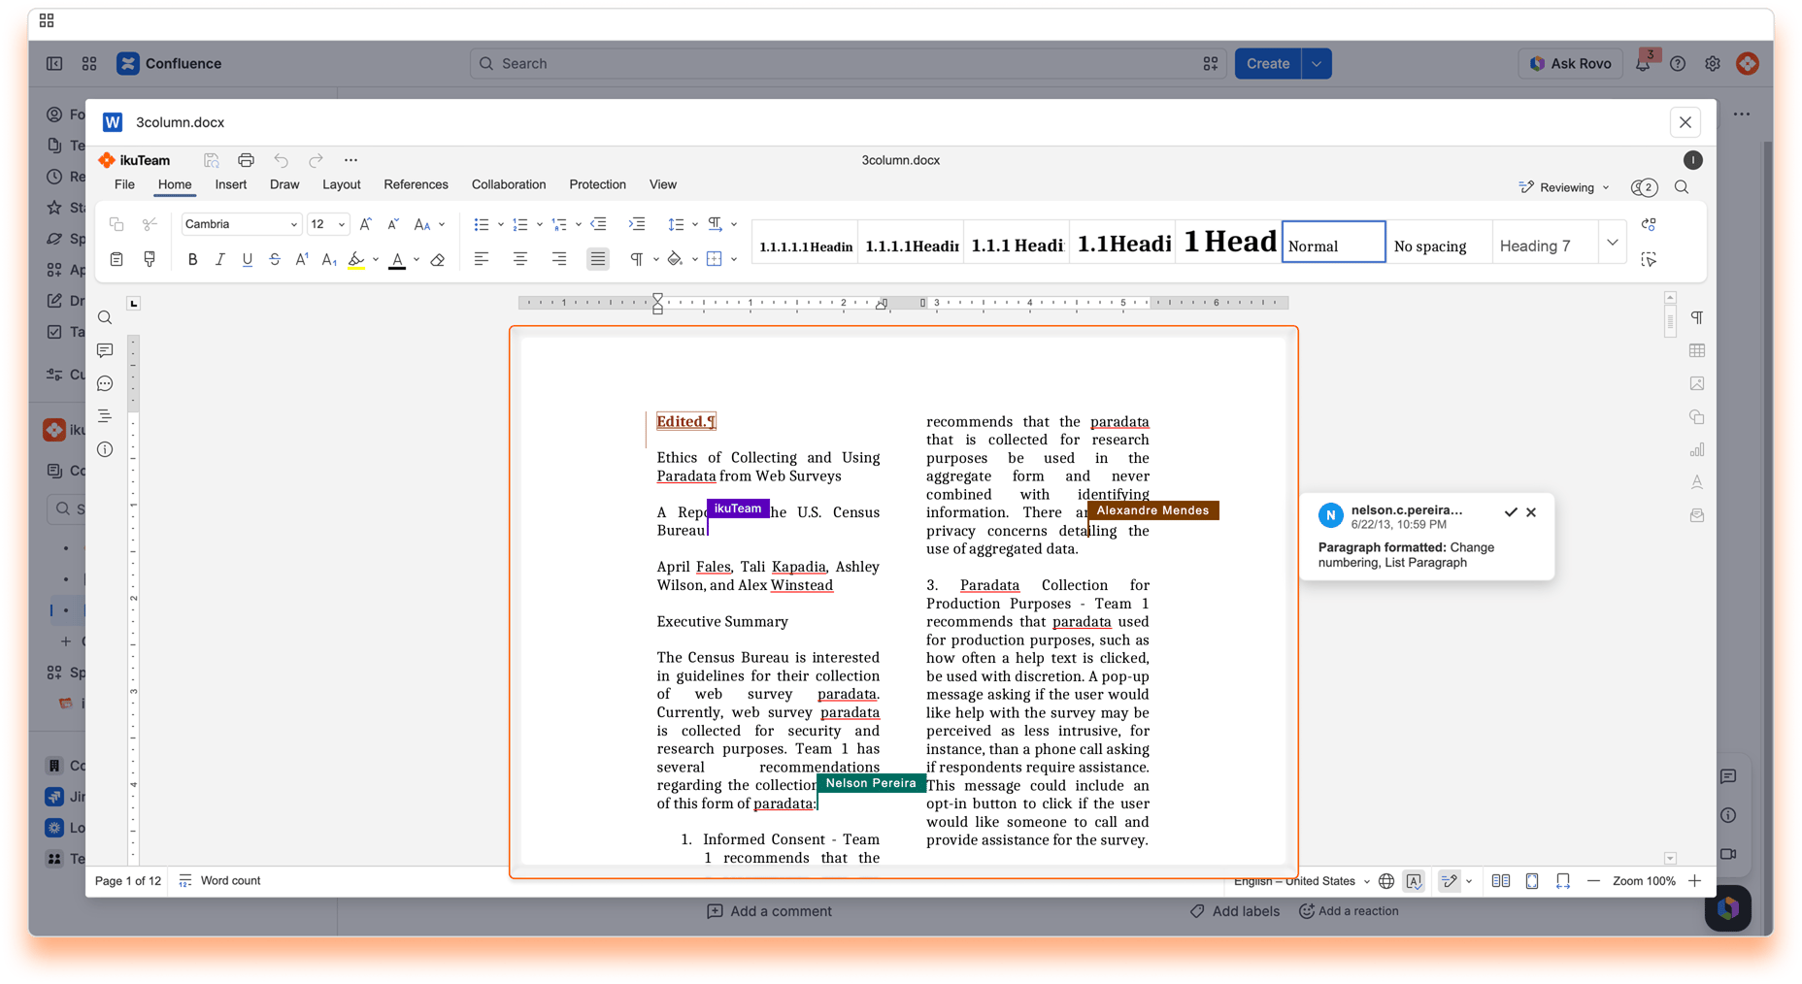Image resolution: width=1802 pixels, height=984 pixels.
Task: Open the headings navigation panel
Action: (105, 416)
